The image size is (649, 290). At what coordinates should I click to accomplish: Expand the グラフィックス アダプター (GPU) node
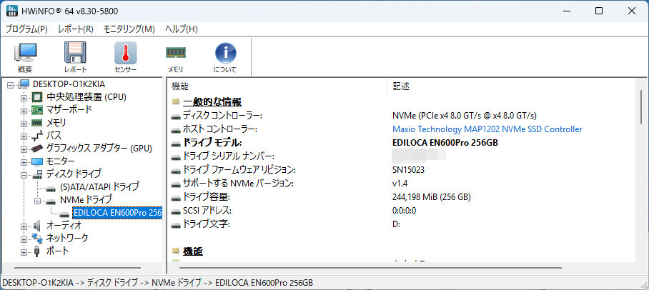[24, 149]
